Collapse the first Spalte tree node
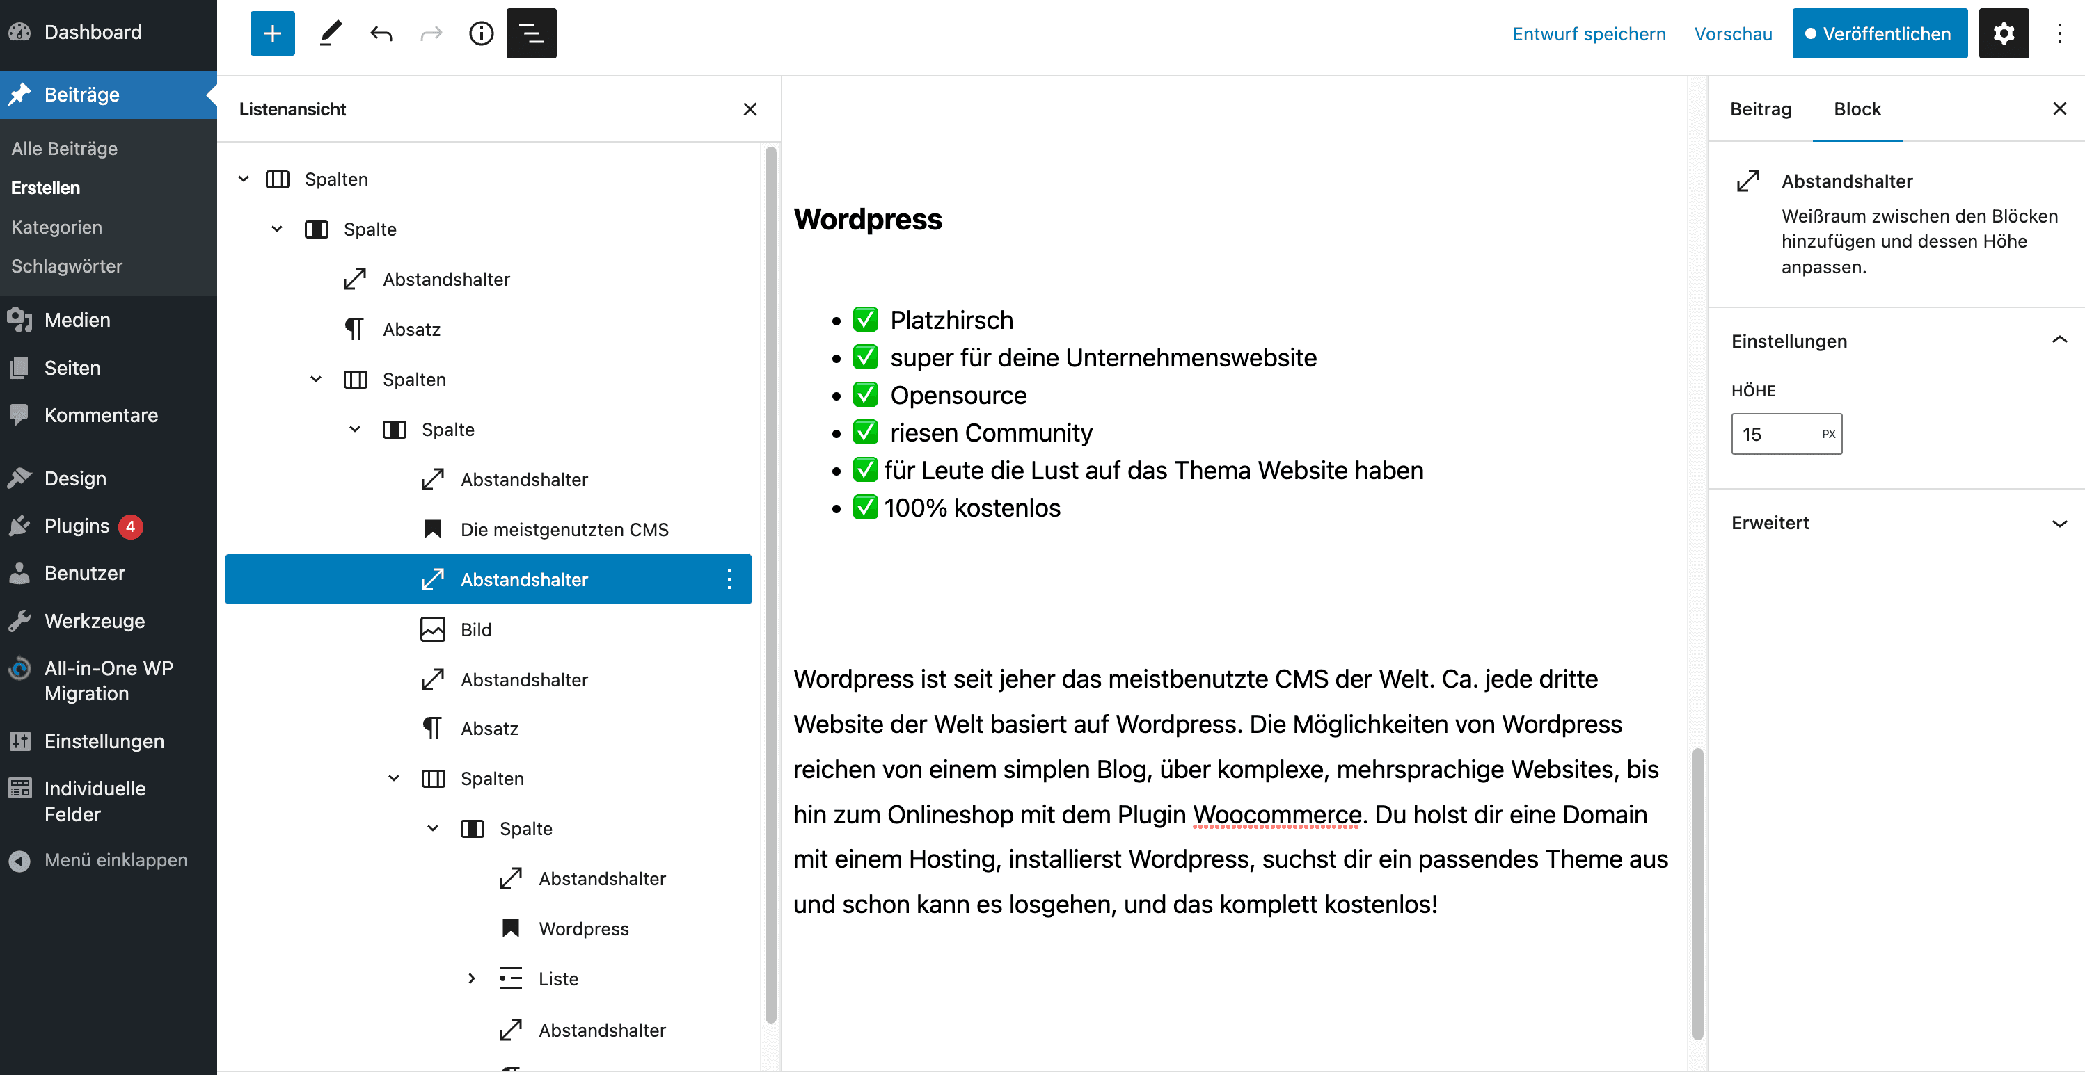Viewport: 2085px width, 1075px height. coord(277,229)
